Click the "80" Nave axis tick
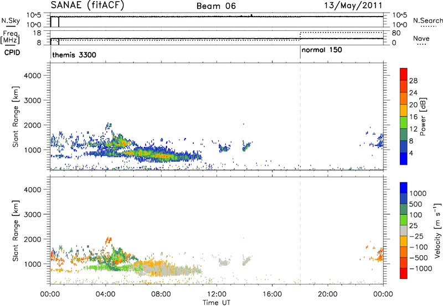 click(x=396, y=33)
